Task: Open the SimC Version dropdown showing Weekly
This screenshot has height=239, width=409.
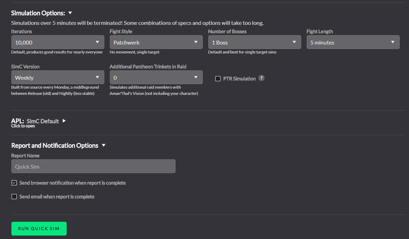Action: 58,78
